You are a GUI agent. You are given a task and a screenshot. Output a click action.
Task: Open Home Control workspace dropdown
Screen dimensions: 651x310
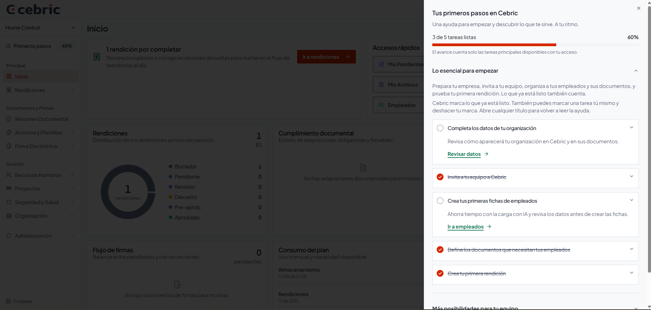tap(40, 28)
